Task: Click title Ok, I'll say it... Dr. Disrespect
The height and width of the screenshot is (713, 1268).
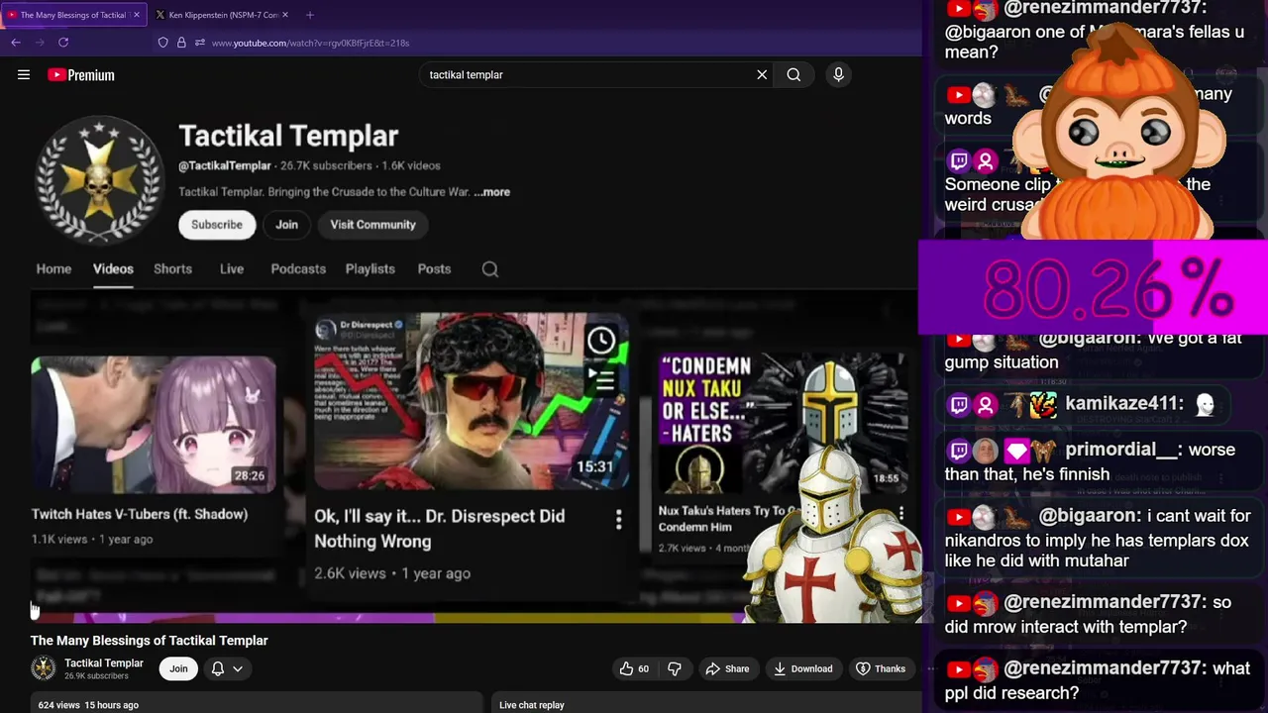Action: click(440, 529)
